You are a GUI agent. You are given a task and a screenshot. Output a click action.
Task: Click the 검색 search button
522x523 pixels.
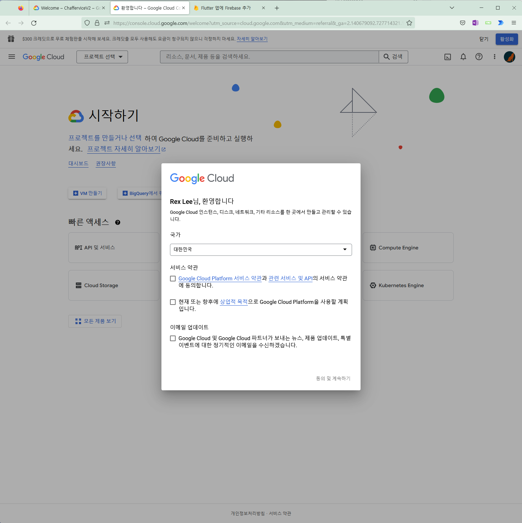393,57
